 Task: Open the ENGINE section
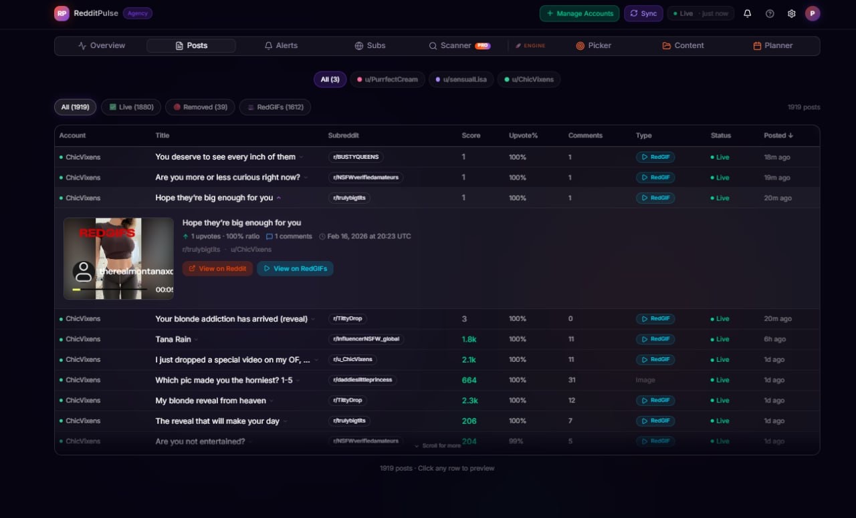pyautogui.click(x=530, y=45)
